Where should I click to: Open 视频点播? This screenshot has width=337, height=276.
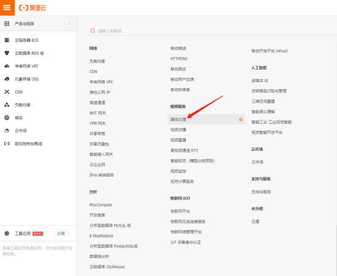(178, 130)
